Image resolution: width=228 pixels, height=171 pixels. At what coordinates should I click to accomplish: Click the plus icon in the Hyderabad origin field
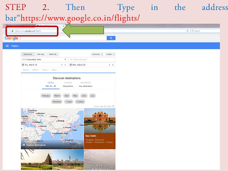click(65, 59)
